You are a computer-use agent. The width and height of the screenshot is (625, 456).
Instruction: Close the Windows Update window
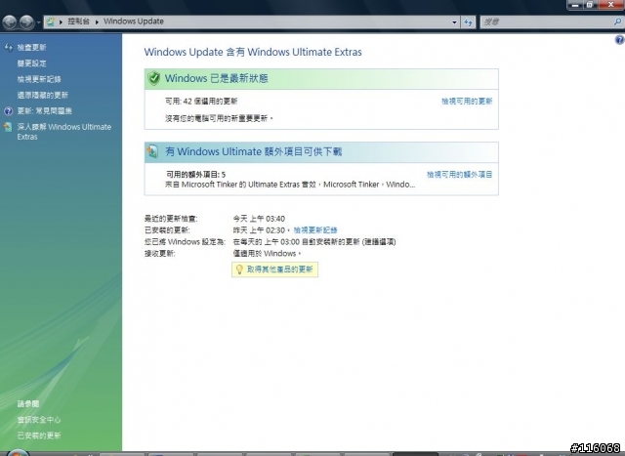click(x=610, y=5)
